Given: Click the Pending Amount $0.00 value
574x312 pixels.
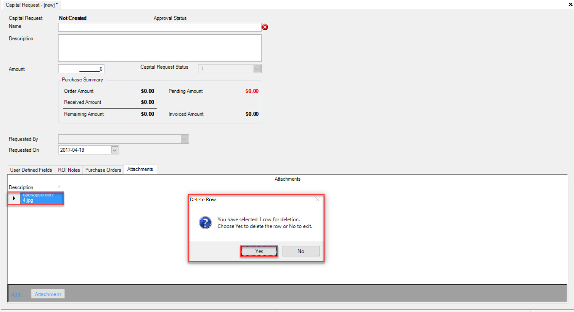Looking at the screenshot, I should click(252, 91).
